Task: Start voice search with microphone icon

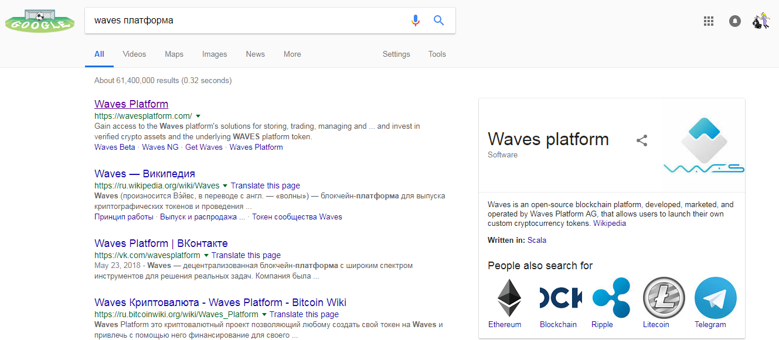Action: point(416,20)
